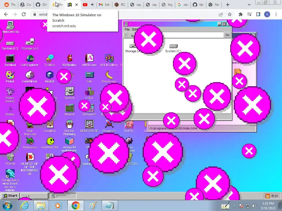The height and width of the screenshot is (211, 282).
Task: Select the '/' task in Windows 93 taskbar
Action: click(63, 196)
